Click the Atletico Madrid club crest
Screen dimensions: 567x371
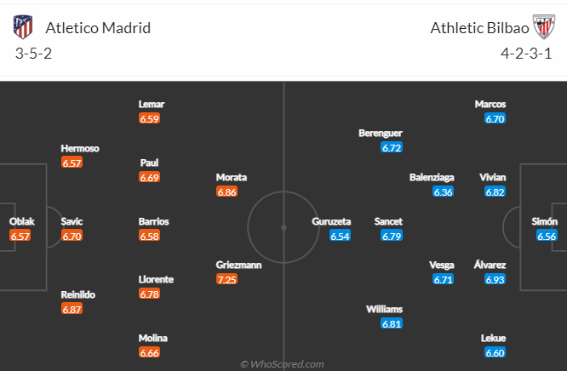(23, 27)
